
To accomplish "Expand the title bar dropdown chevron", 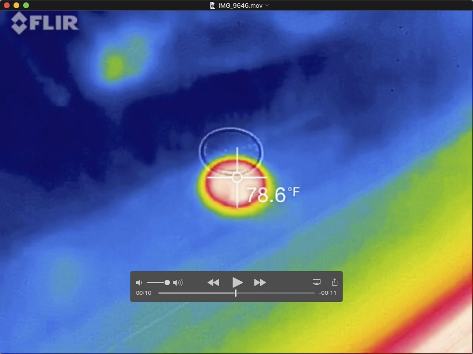I will 267,5.
